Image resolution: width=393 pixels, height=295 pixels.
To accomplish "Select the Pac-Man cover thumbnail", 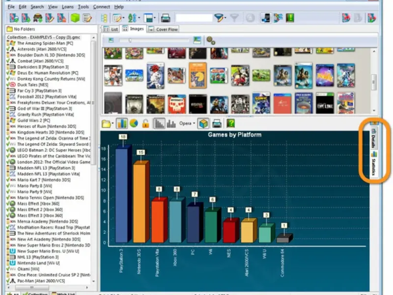I will click(x=197, y=75).
